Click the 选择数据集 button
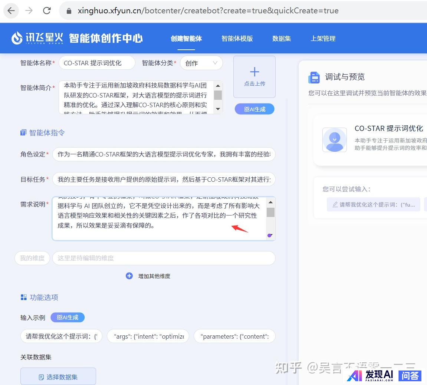The image size is (427, 385). [x=58, y=377]
